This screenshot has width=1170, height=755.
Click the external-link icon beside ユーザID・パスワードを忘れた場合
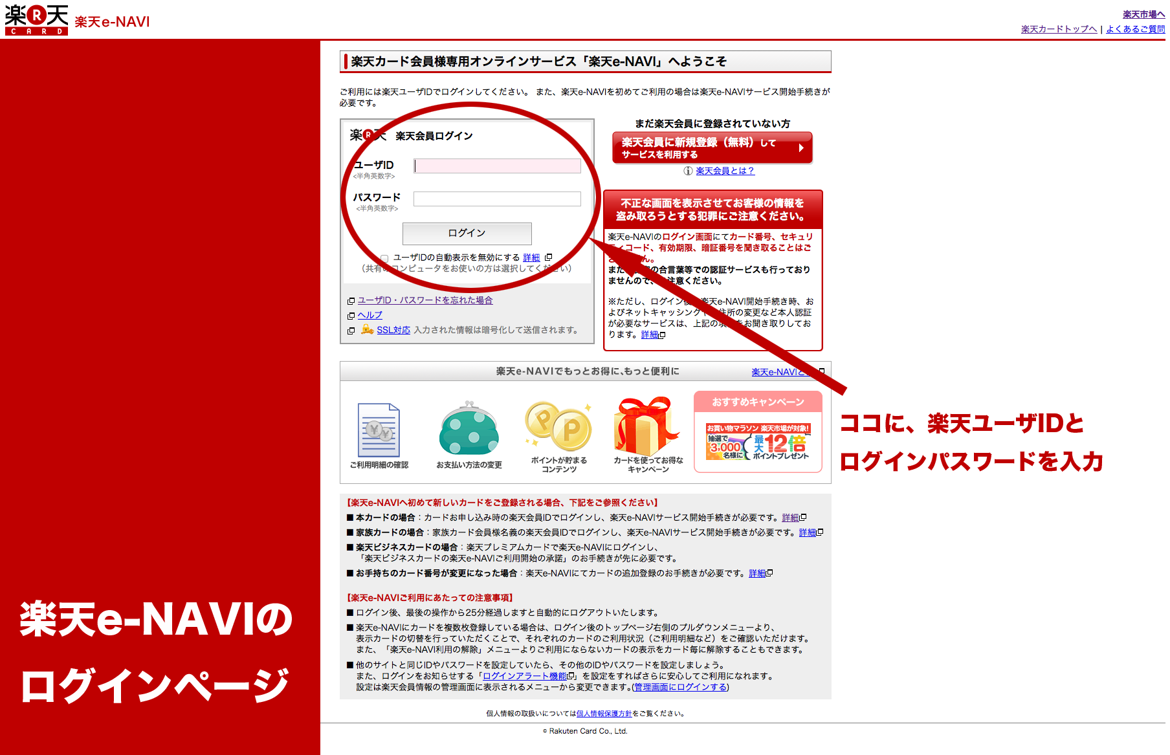pyautogui.click(x=351, y=301)
